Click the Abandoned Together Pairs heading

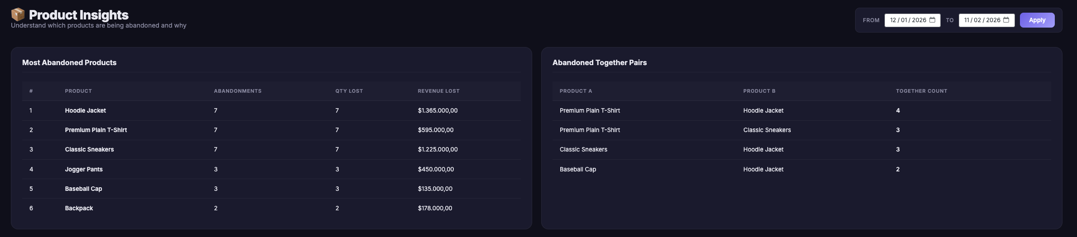599,62
